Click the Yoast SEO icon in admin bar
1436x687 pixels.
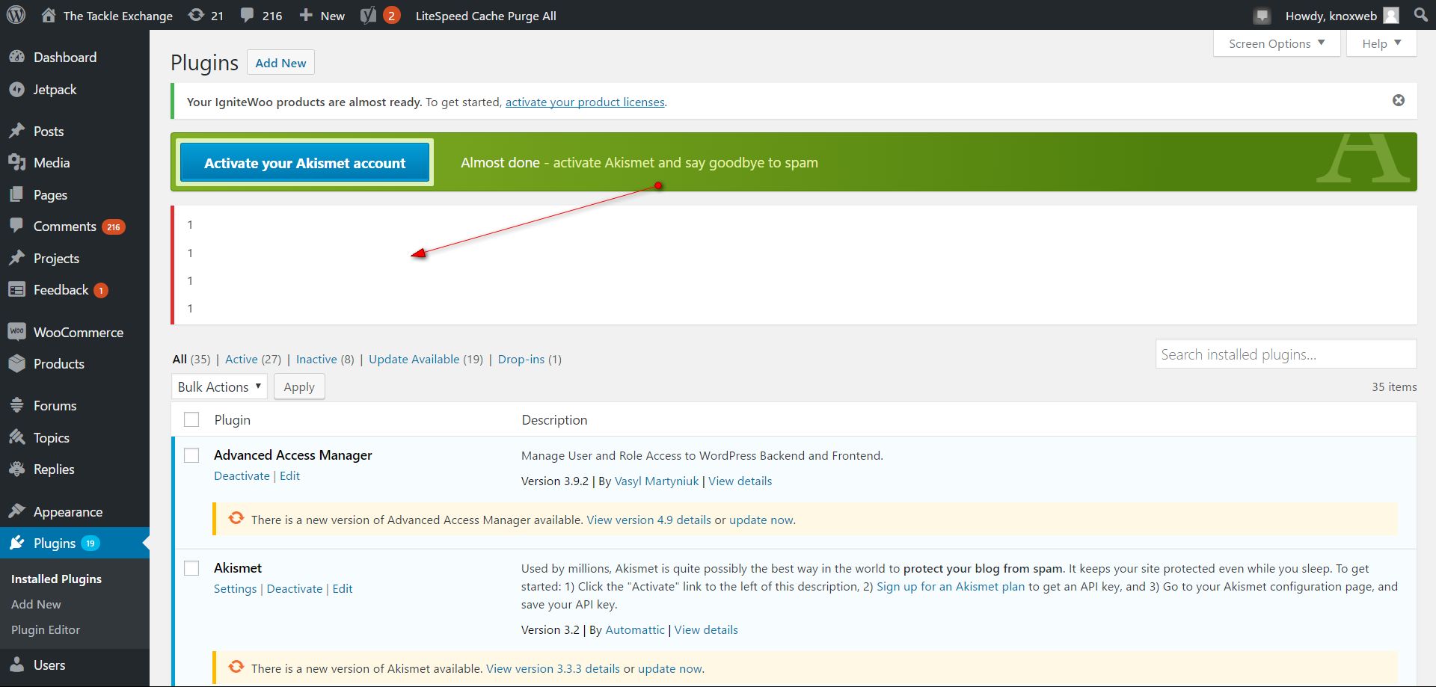tap(368, 15)
